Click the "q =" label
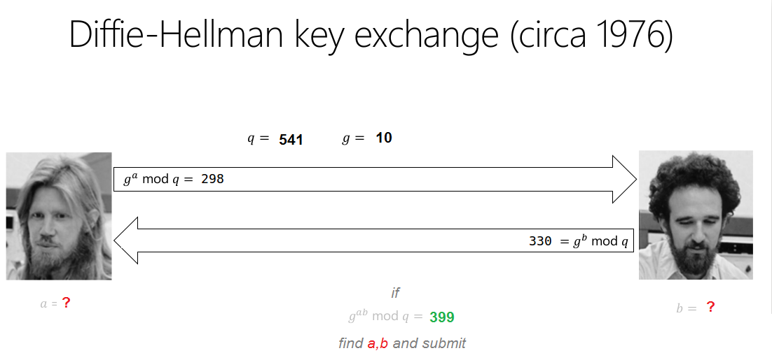 tap(258, 139)
